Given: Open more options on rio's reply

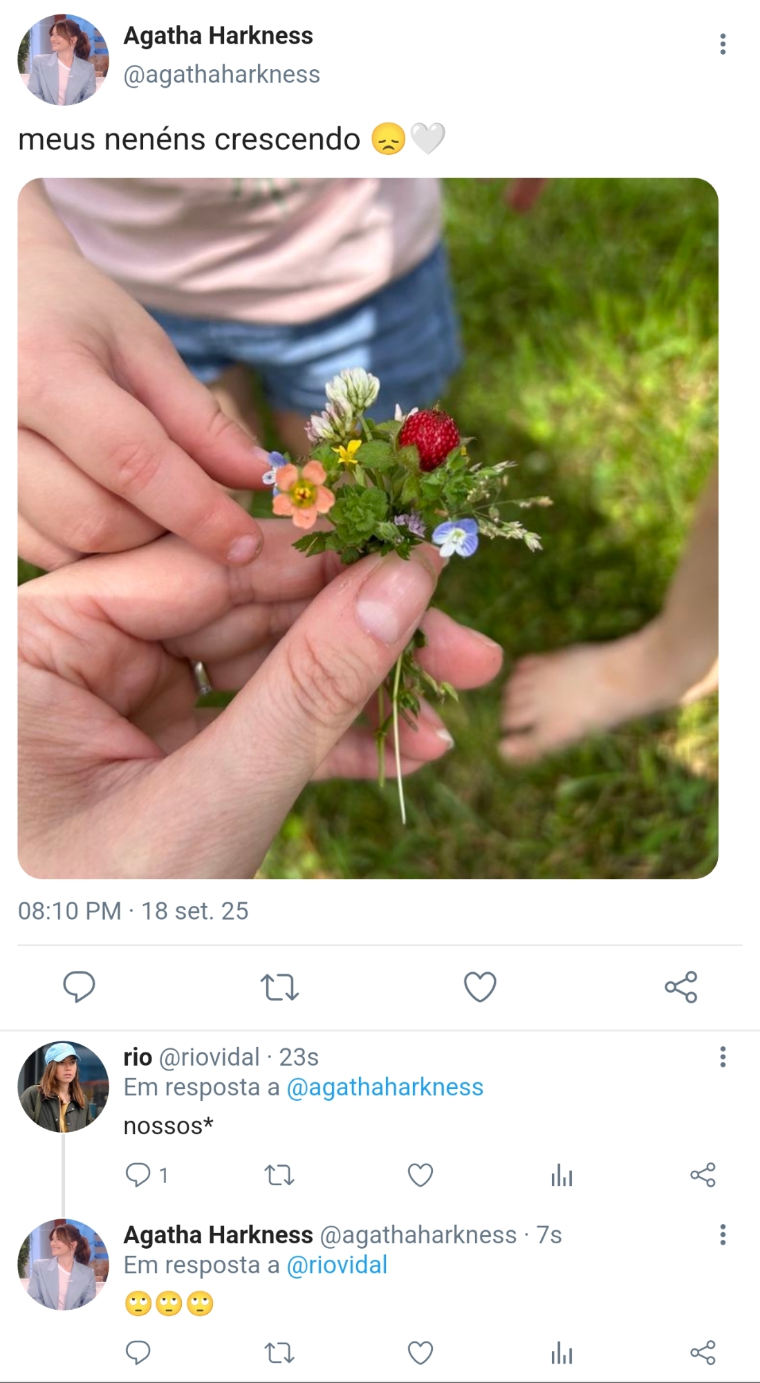Looking at the screenshot, I should pyautogui.click(x=723, y=1057).
